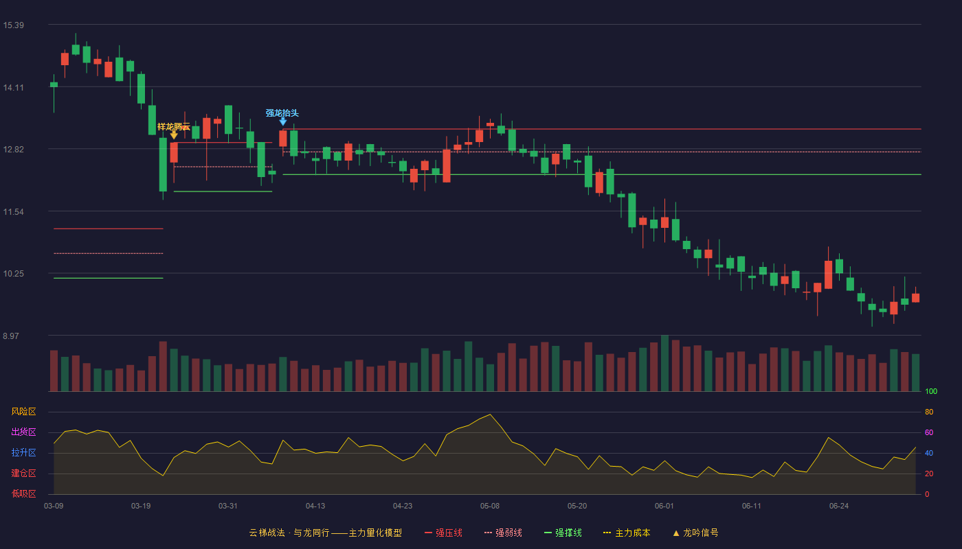Click the 14.11 price axis label
The image size is (962, 549).
coord(13,87)
